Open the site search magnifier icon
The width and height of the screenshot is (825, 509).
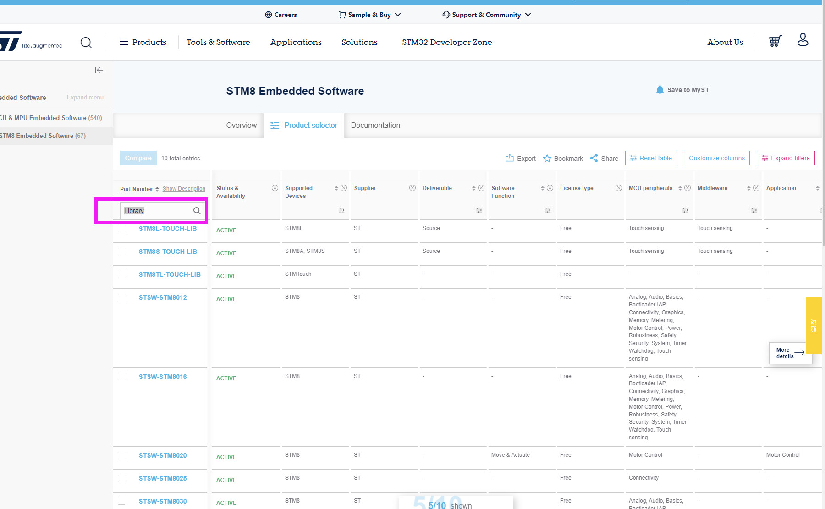pyautogui.click(x=86, y=43)
